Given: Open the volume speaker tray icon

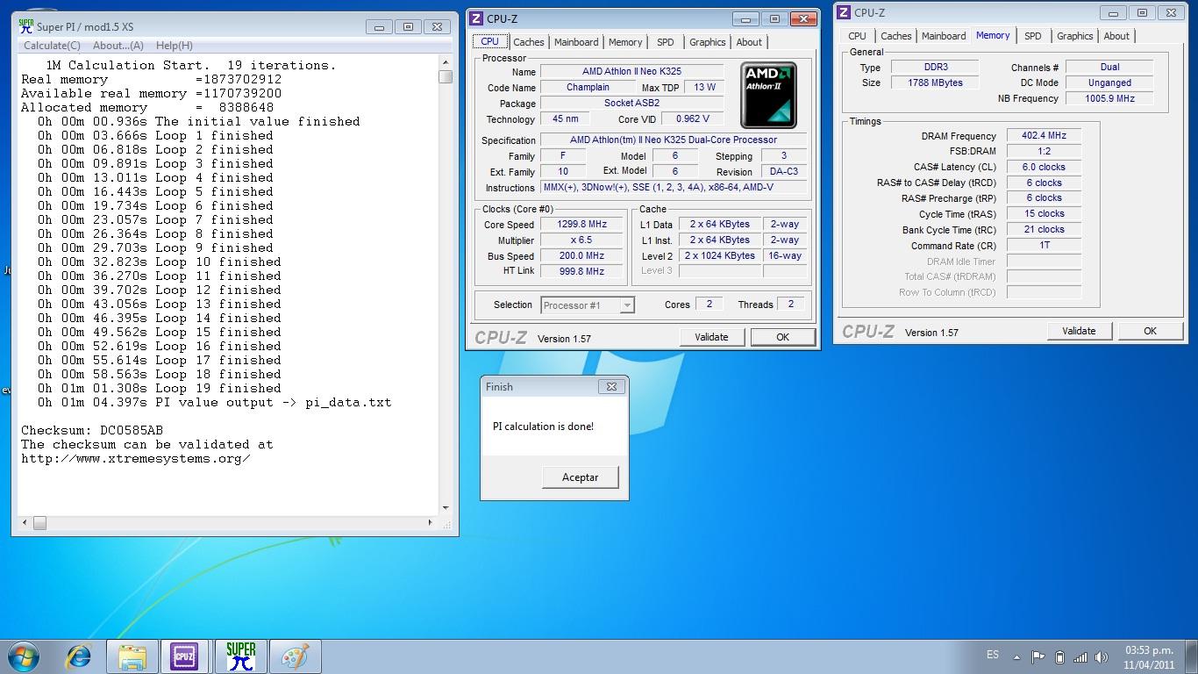Looking at the screenshot, I should [1102, 656].
